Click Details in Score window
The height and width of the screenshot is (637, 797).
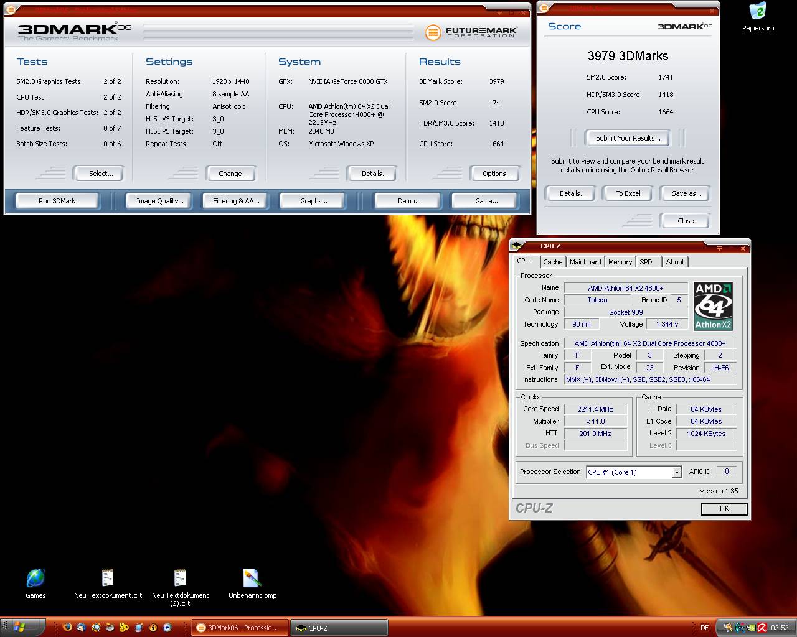coord(572,193)
